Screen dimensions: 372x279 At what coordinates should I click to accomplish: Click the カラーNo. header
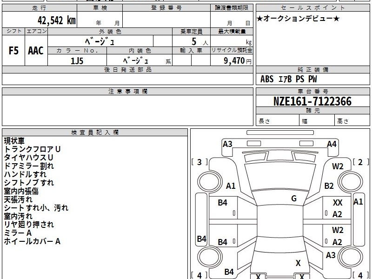(x=77, y=51)
